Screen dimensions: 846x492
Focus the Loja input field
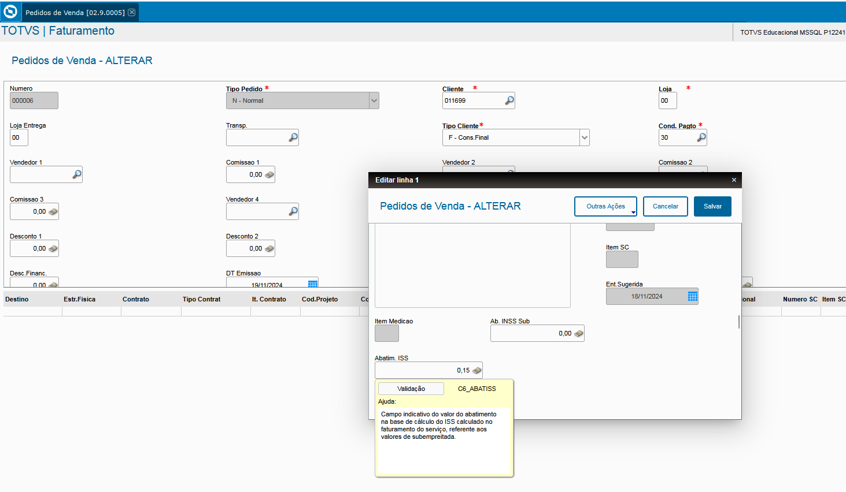click(668, 100)
